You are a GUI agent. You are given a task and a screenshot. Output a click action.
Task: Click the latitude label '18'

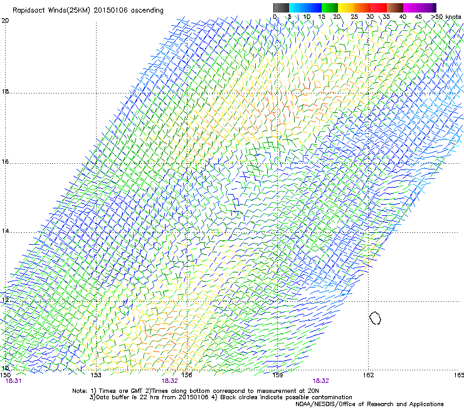coord(5,91)
